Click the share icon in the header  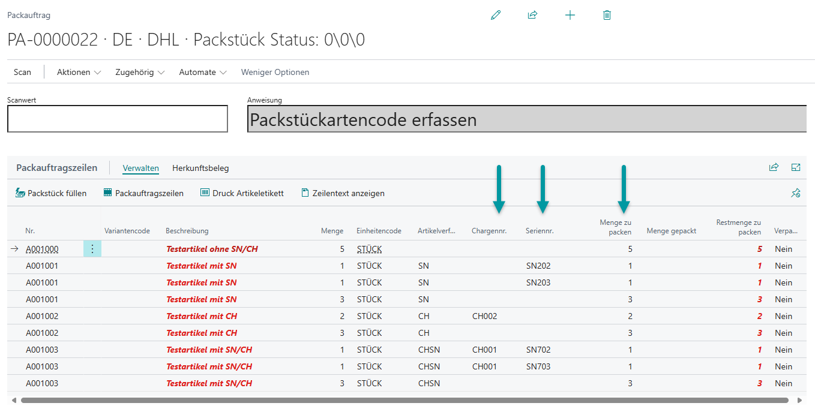point(532,16)
